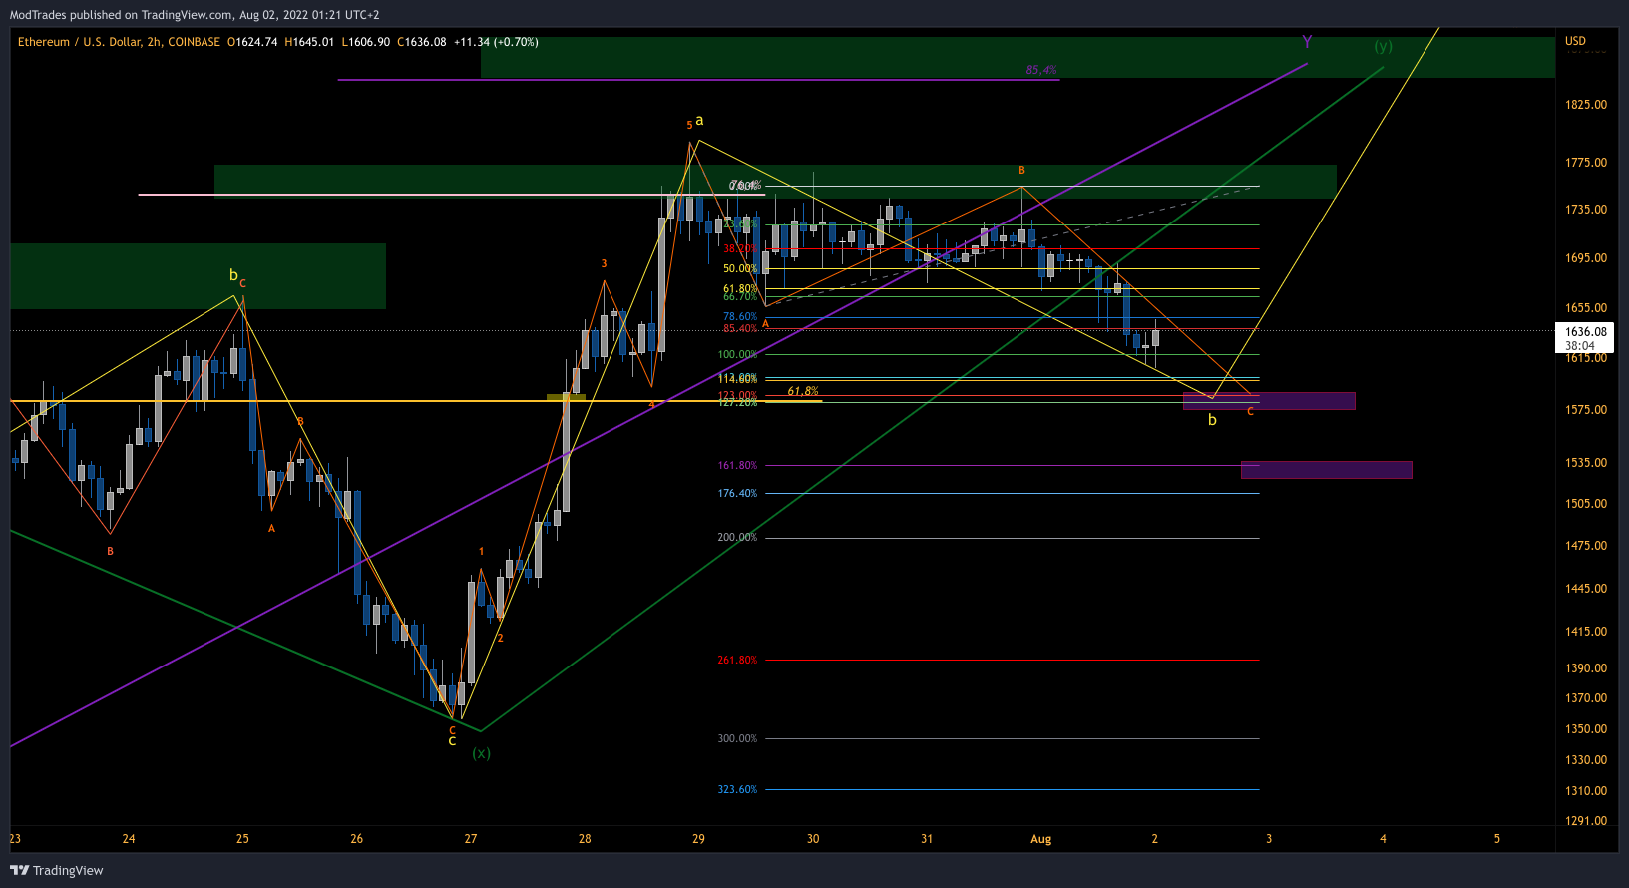Click the green (y) wave label
Image resolution: width=1629 pixels, height=888 pixels.
pyautogui.click(x=1383, y=46)
